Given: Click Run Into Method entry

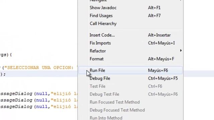Looking at the screenshot, I should tap(130, 118).
